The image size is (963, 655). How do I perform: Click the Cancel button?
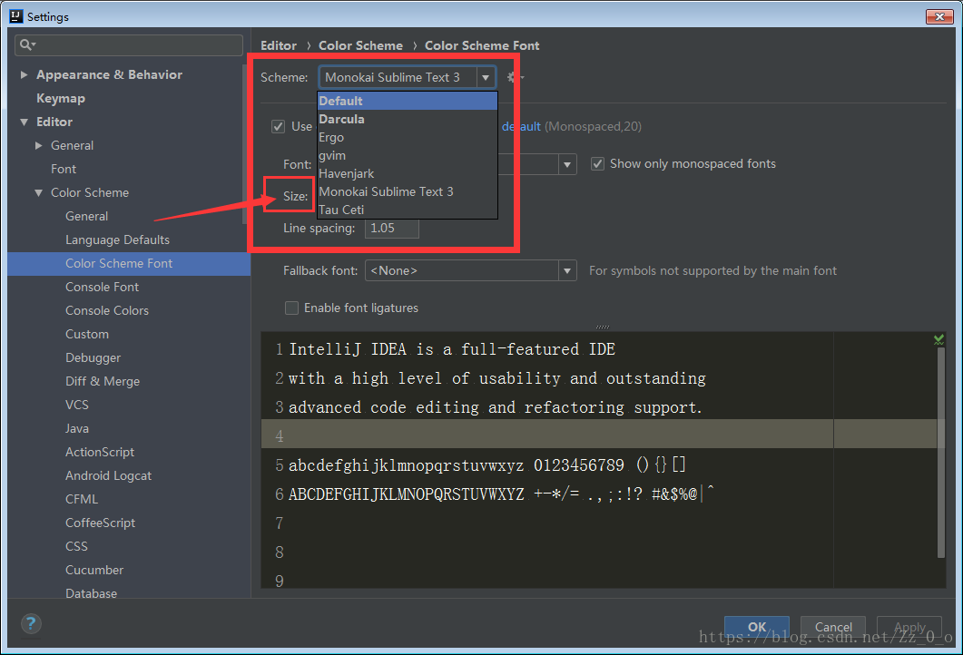[x=833, y=627]
